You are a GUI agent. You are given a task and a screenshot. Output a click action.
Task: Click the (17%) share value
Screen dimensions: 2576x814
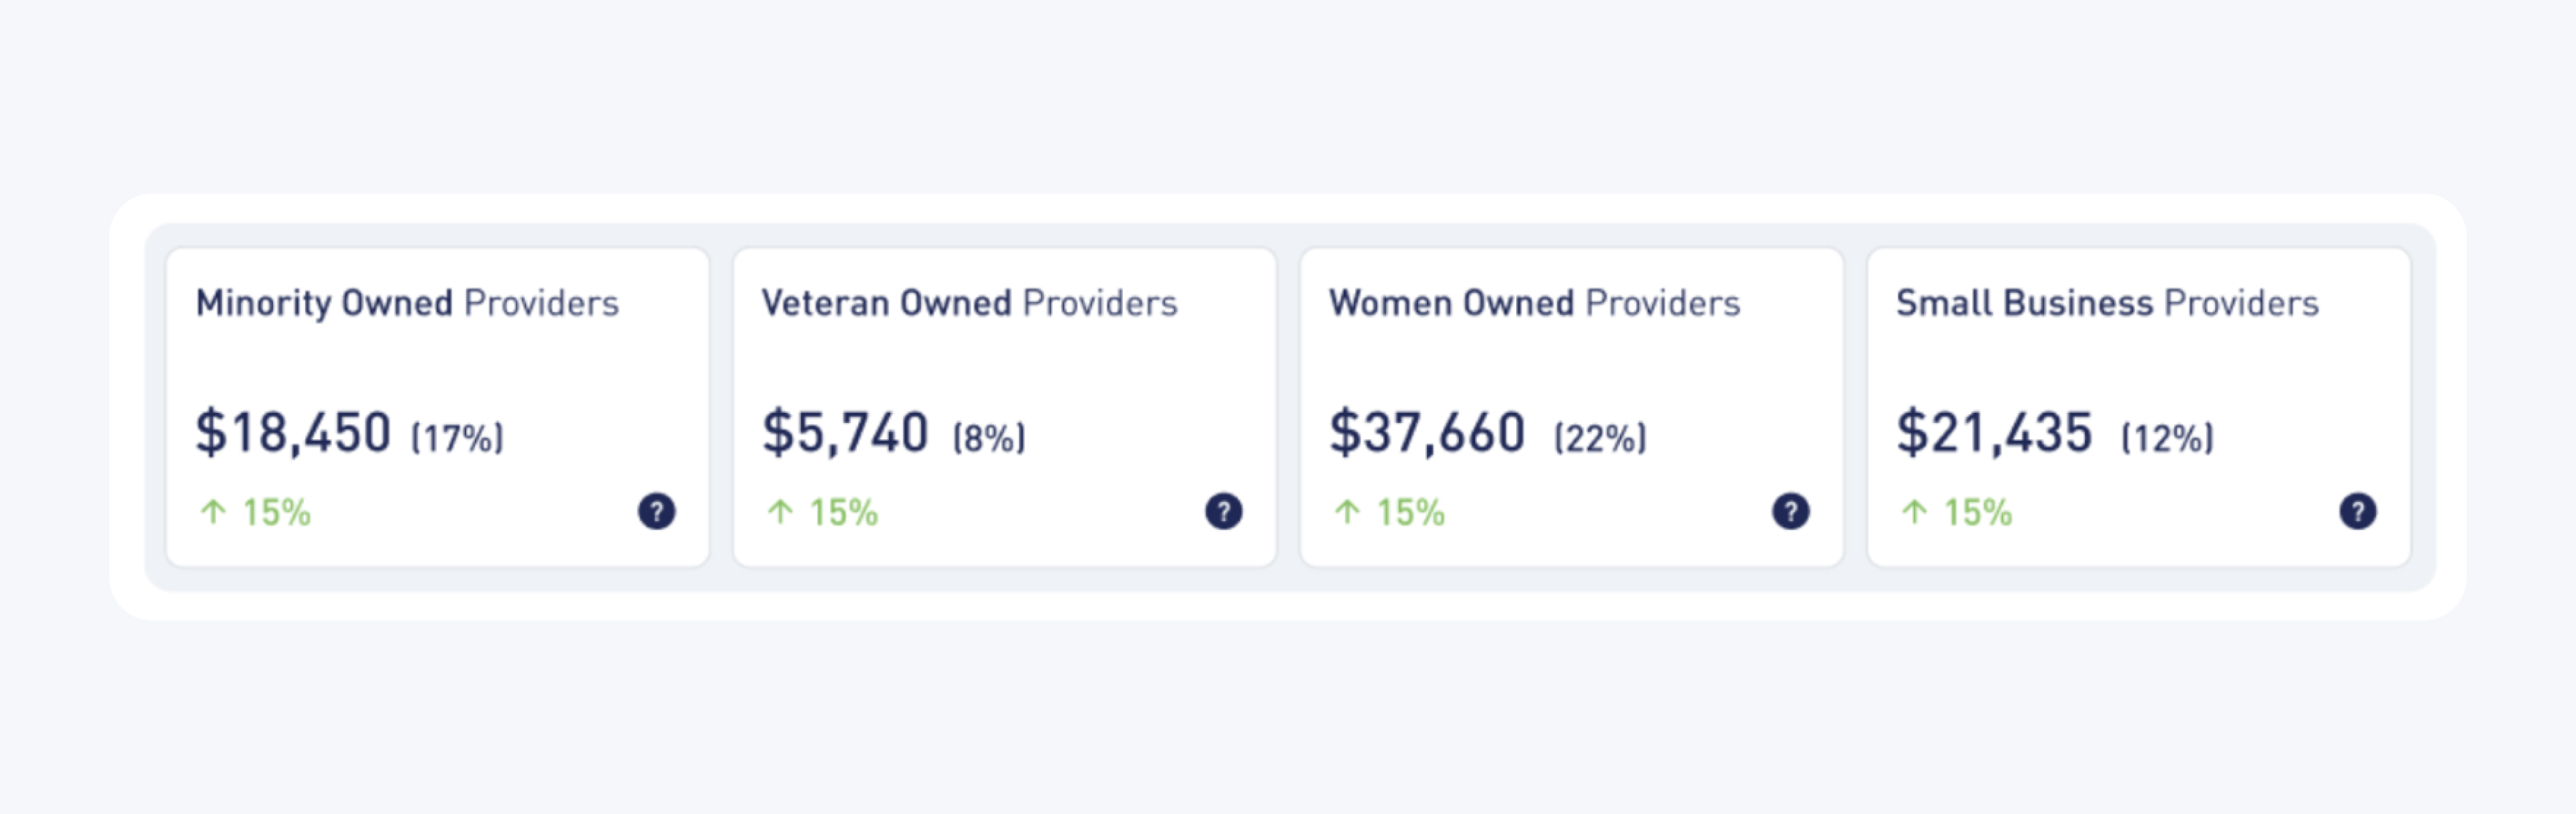click(x=457, y=438)
